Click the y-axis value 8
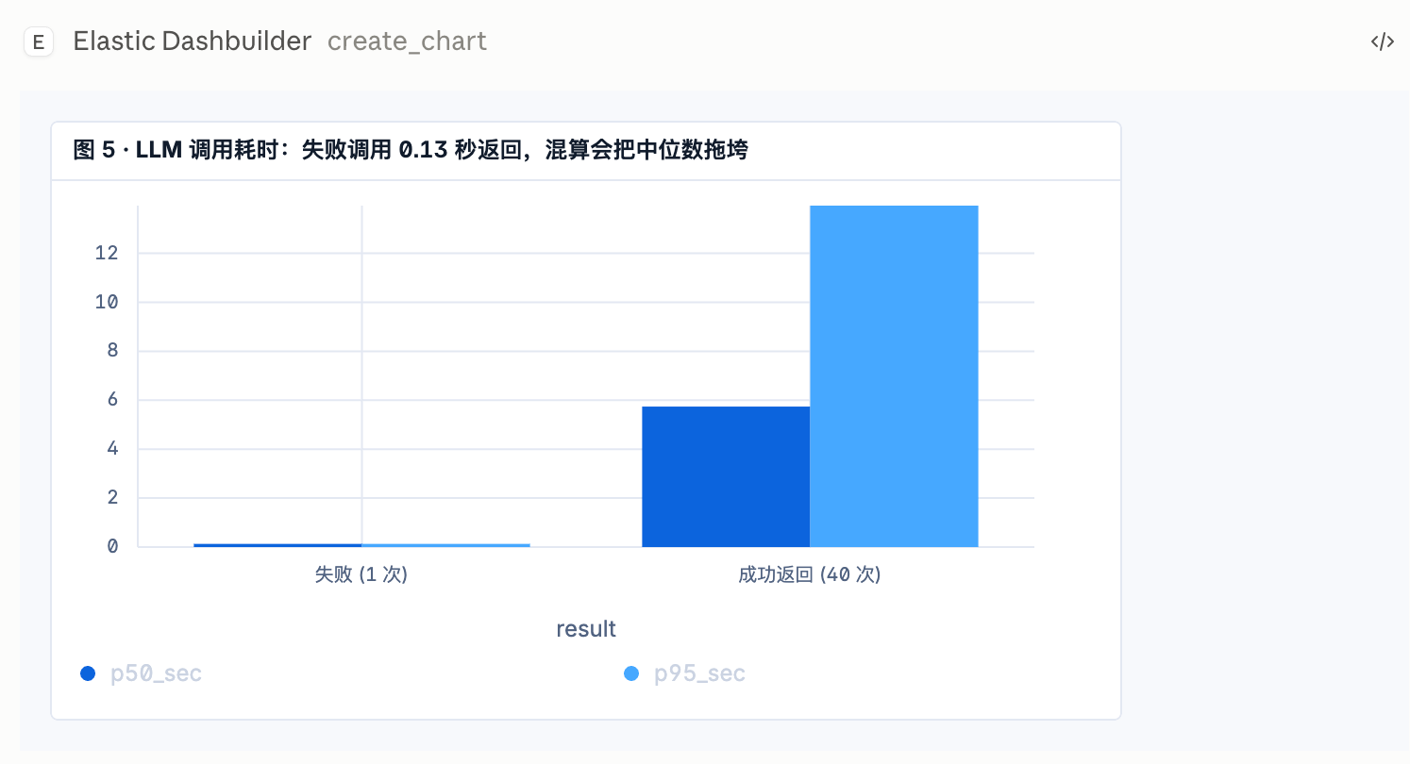 [x=113, y=351]
